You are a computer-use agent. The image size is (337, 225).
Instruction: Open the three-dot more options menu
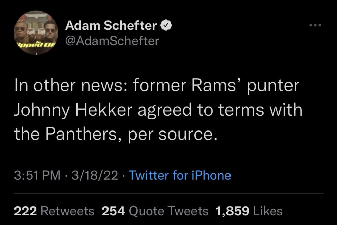point(316,25)
